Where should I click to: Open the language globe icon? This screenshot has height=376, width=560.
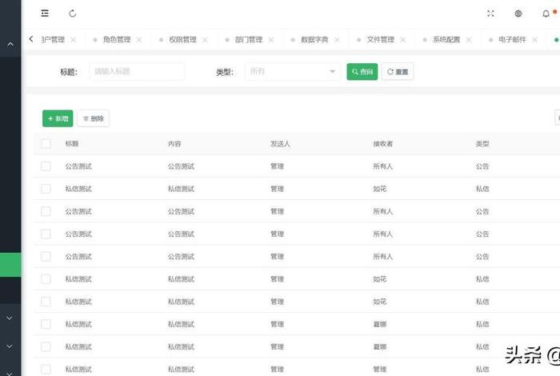click(518, 14)
